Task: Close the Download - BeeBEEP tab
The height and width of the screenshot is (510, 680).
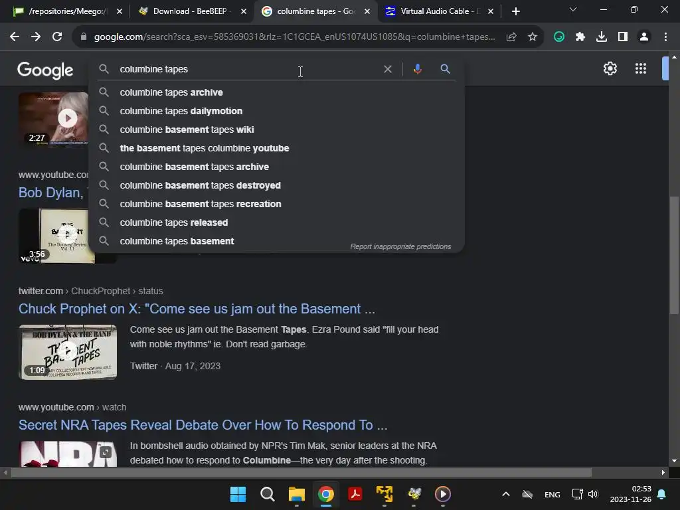Action: point(244,11)
